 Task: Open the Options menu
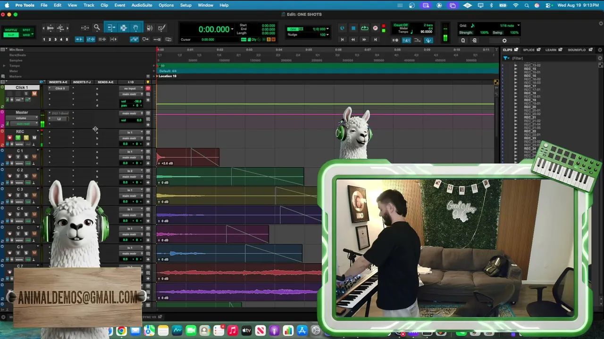click(166, 5)
